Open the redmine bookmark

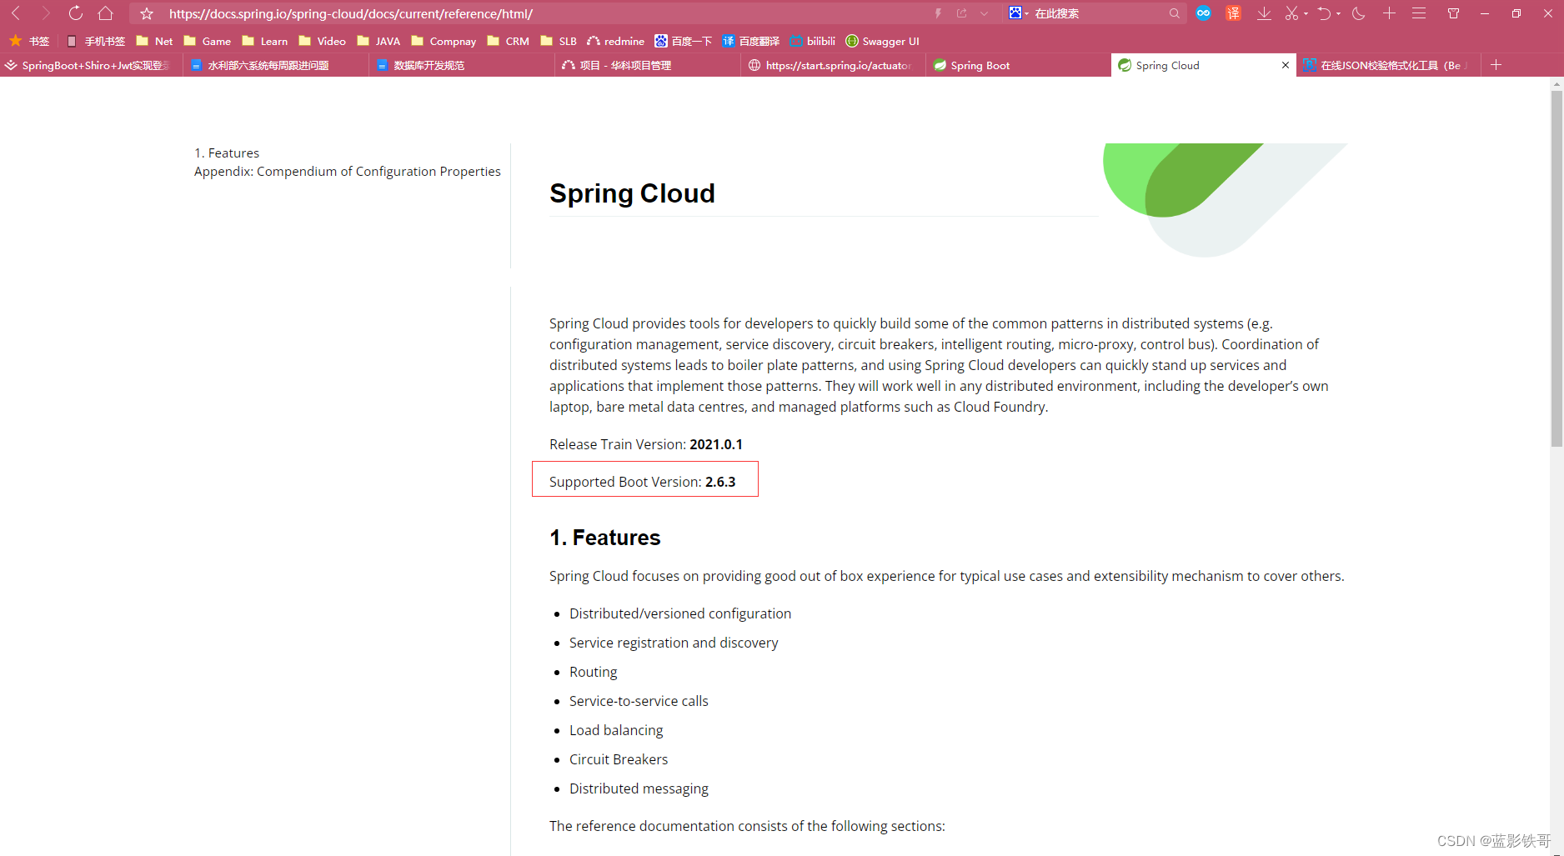coord(616,41)
